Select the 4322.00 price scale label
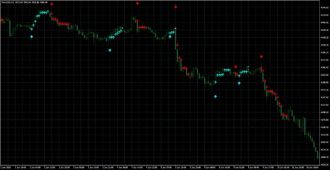Image resolution: width=330 pixels, height=170 pixels. tap(325, 75)
